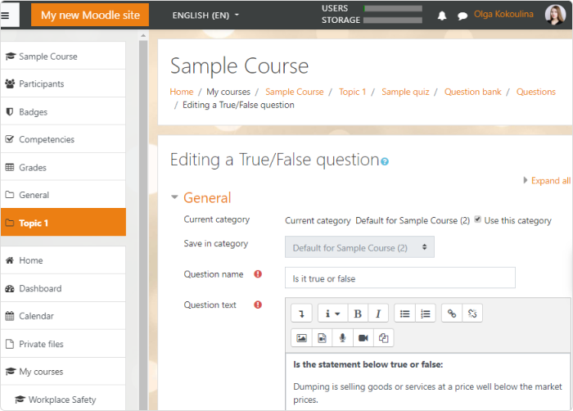Click the Sample Course breadcrumb link
The height and width of the screenshot is (411, 573).
[x=294, y=92]
